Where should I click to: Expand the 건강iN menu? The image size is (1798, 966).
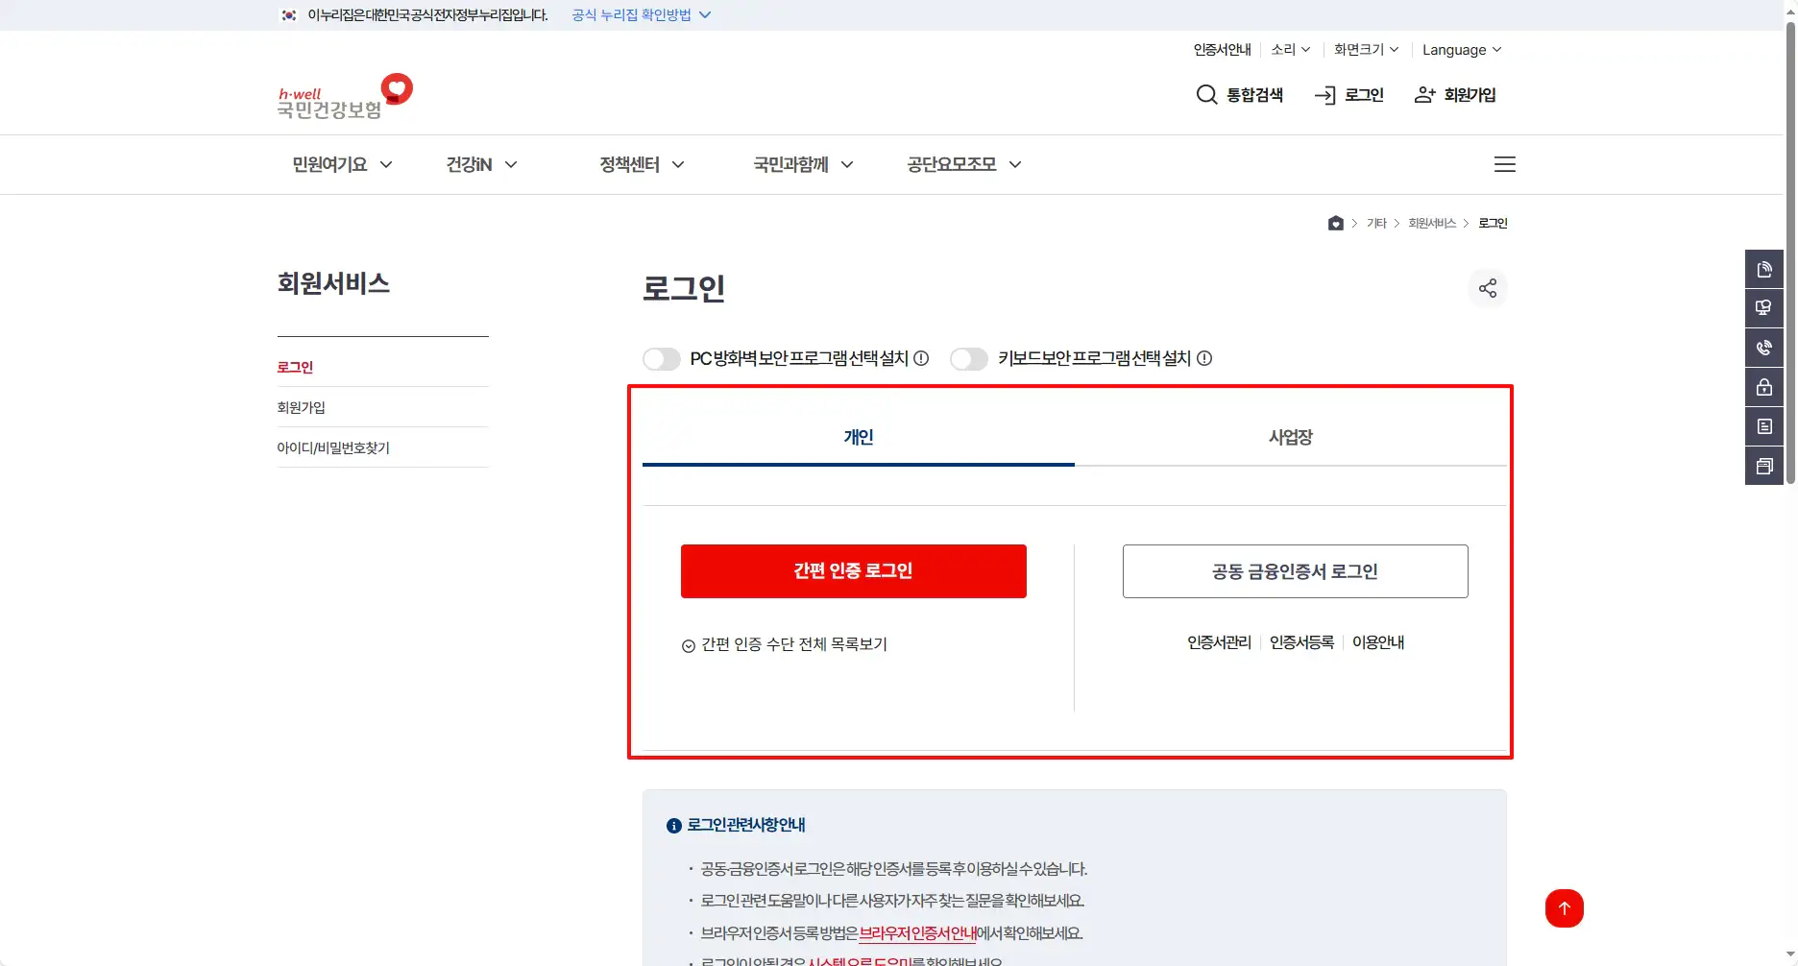[481, 164]
